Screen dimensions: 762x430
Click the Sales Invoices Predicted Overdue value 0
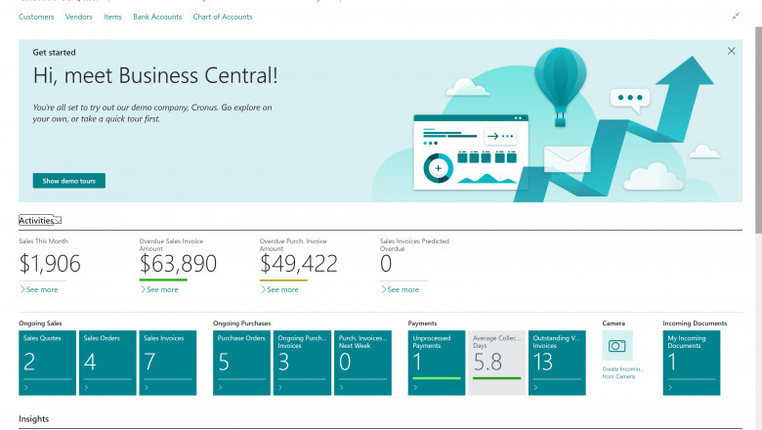386,264
